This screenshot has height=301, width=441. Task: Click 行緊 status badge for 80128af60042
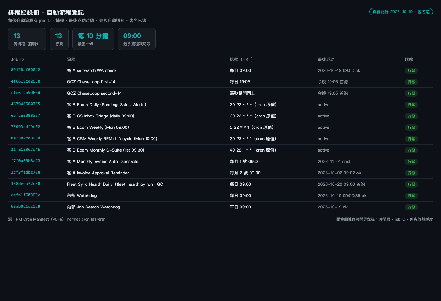pyautogui.click(x=411, y=70)
